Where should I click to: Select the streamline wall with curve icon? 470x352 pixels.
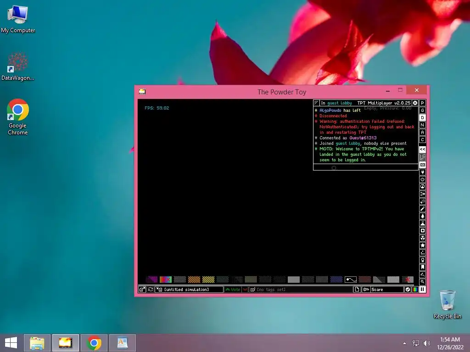click(350, 280)
